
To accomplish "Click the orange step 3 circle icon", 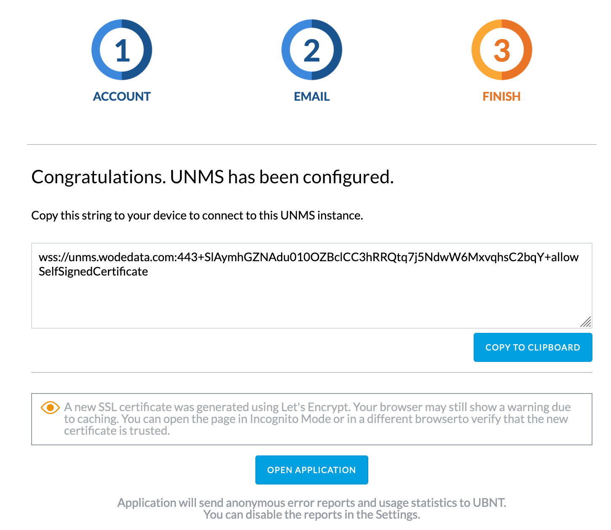I will point(501,50).
